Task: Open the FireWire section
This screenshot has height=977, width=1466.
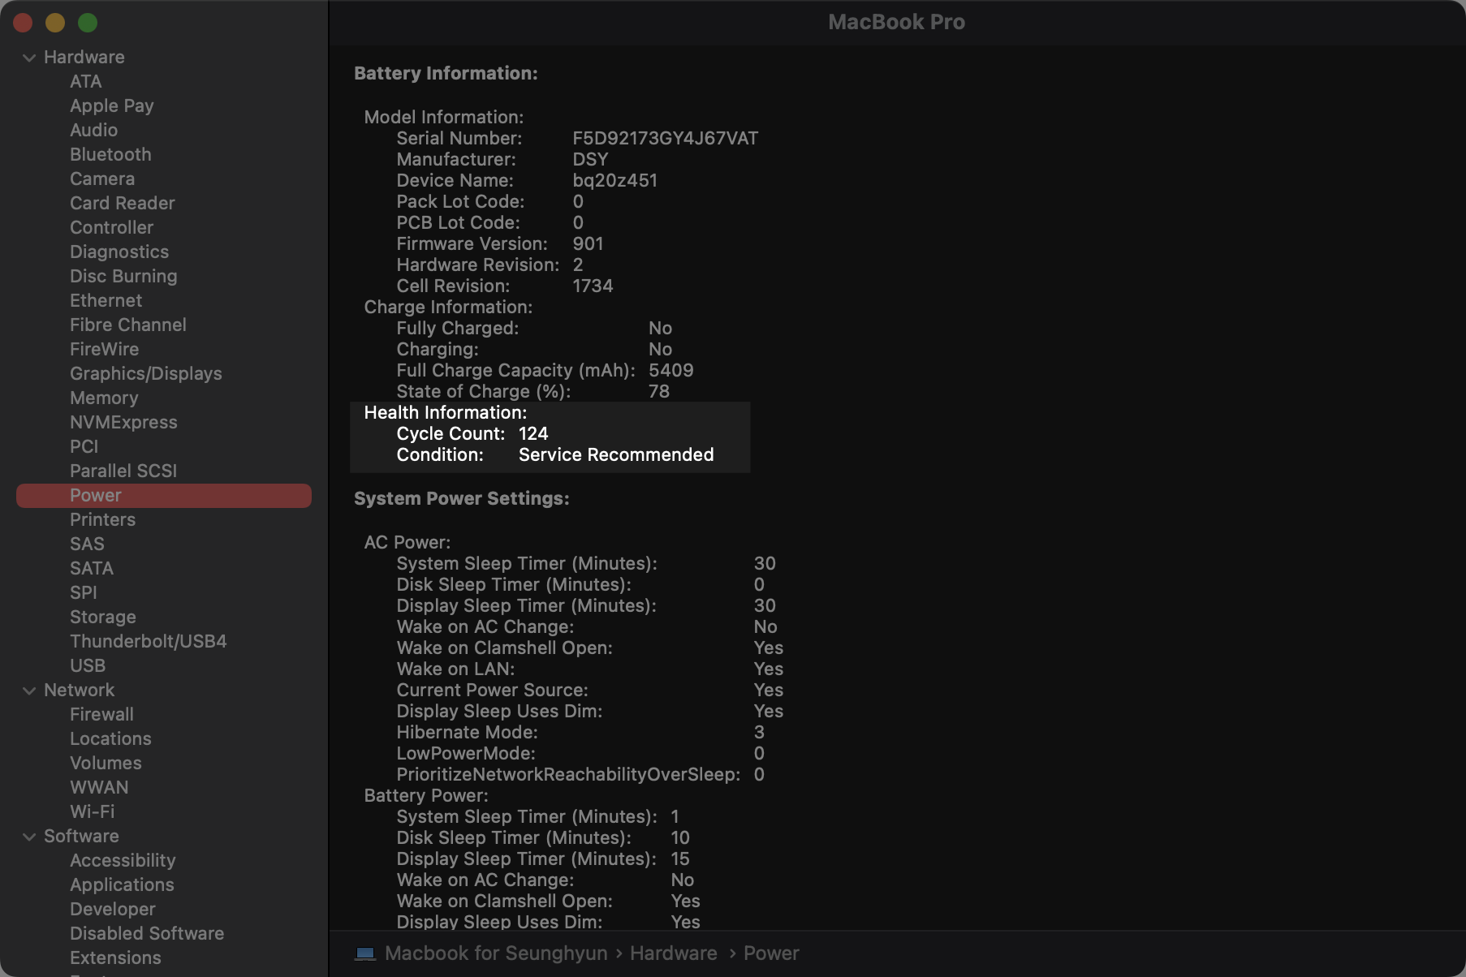Action: (104, 349)
